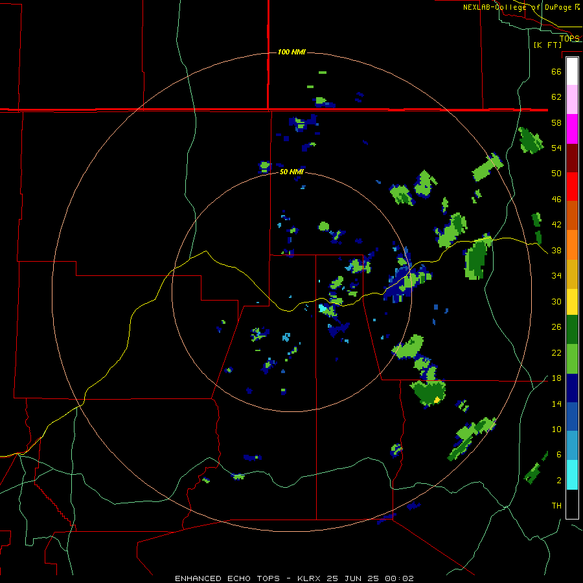Click the 18 value on the legend
The width and height of the screenshot is (583, 583).
pyautogui.click(x=556, y=378)
